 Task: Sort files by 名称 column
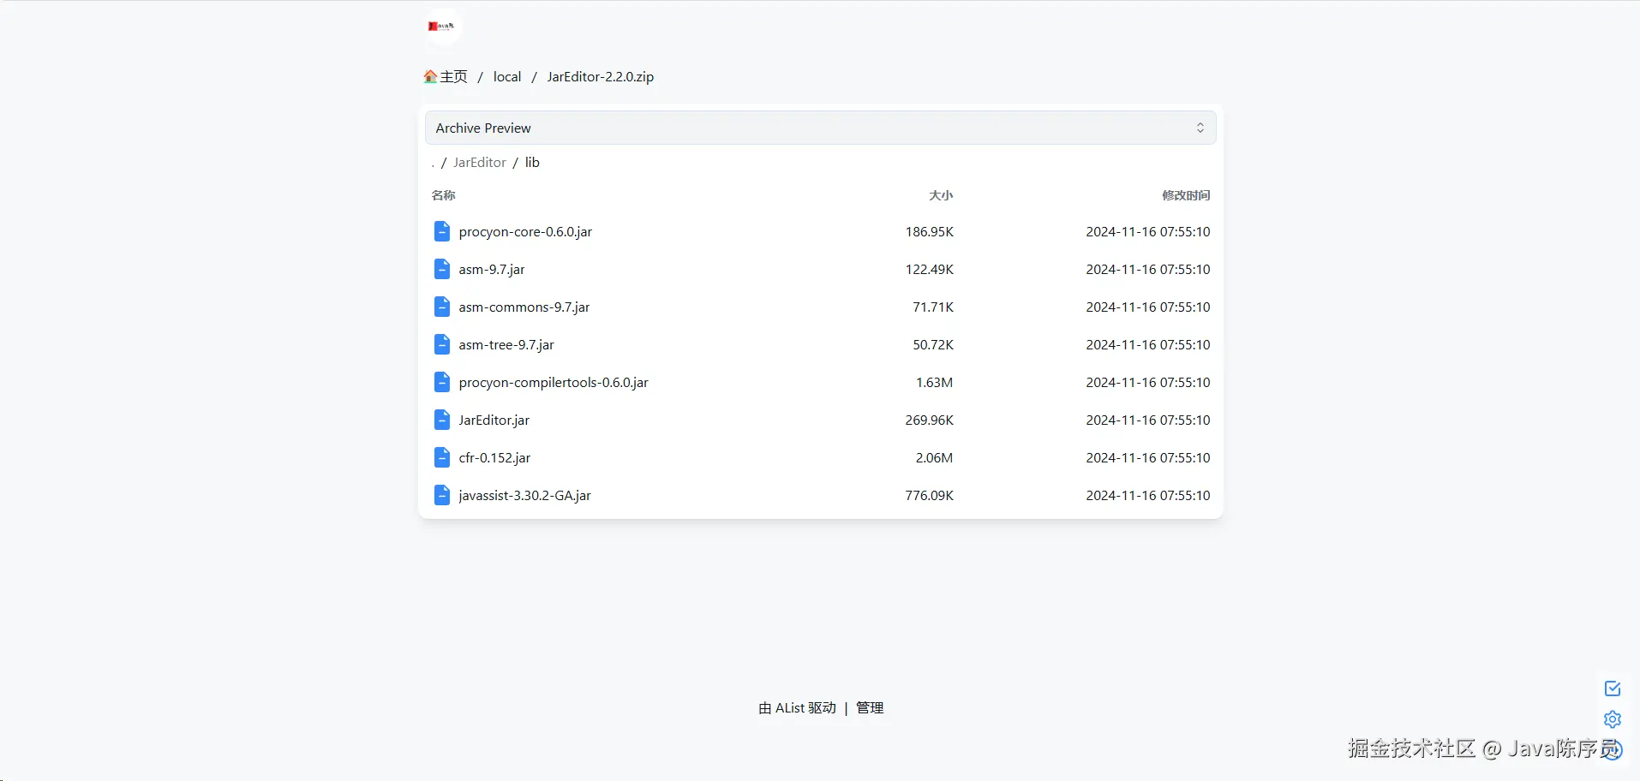pos(444,195)
